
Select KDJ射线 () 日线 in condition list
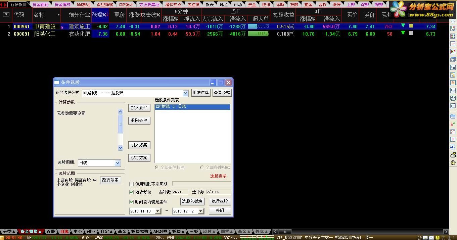pyautogui.click(x=193, y=107)
